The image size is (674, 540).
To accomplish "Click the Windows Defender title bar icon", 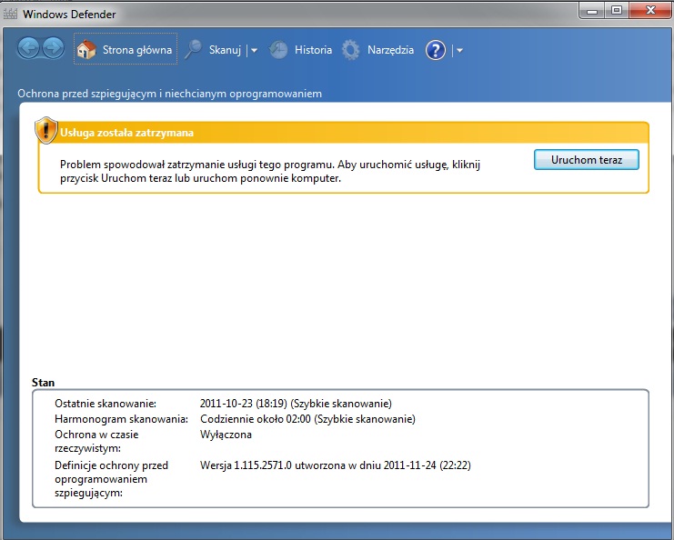I will [10, 14].
